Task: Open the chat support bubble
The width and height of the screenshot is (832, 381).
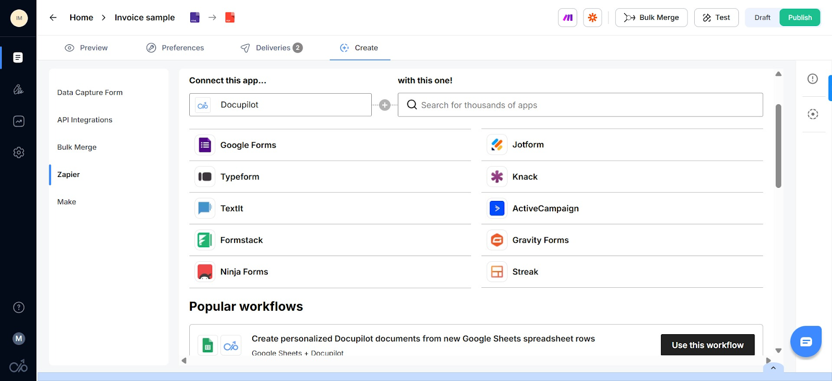Action: [806, 341]
